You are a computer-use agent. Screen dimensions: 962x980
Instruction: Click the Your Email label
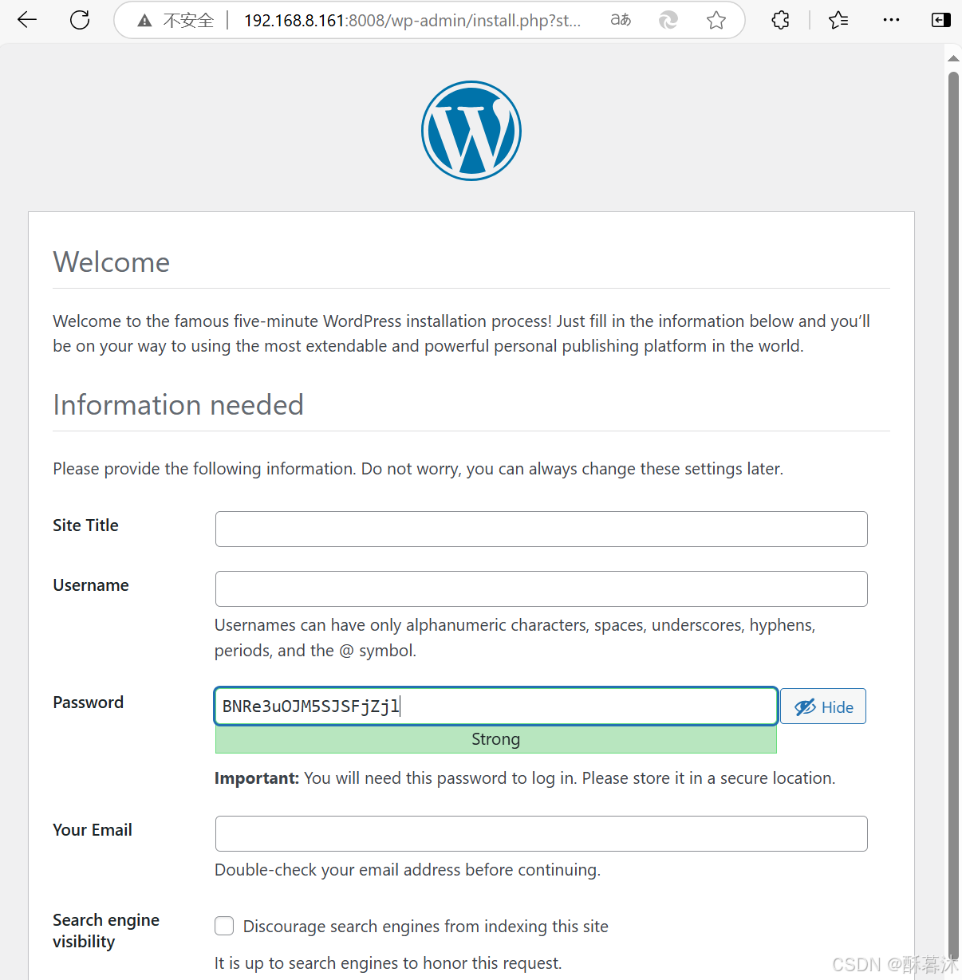point(93,830)
